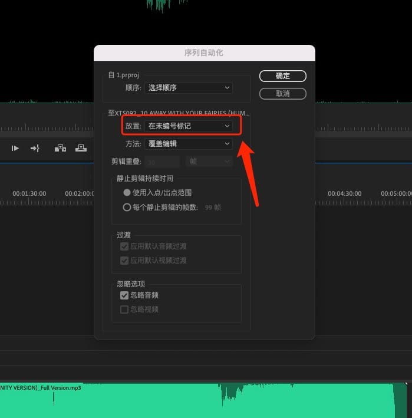Toggle 应用默认视频过渡 checkbox
The height and width of the screenshot is (418, 412).
point(124,261)
